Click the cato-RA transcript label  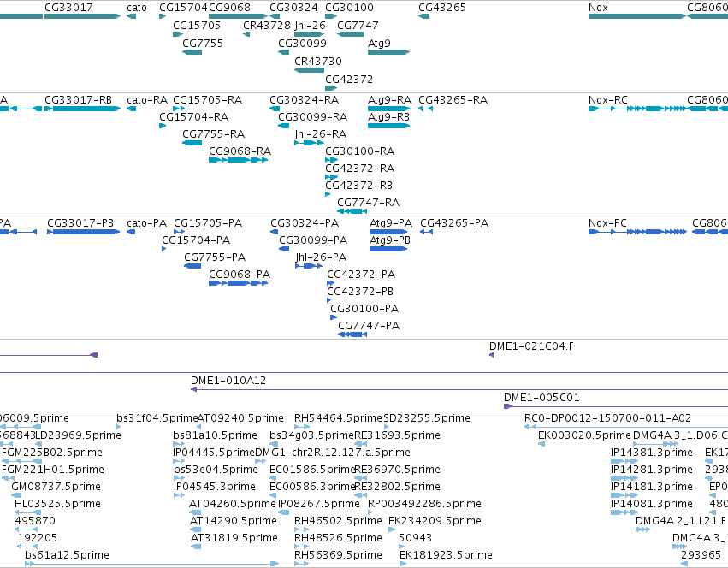(x=147, y=100)
